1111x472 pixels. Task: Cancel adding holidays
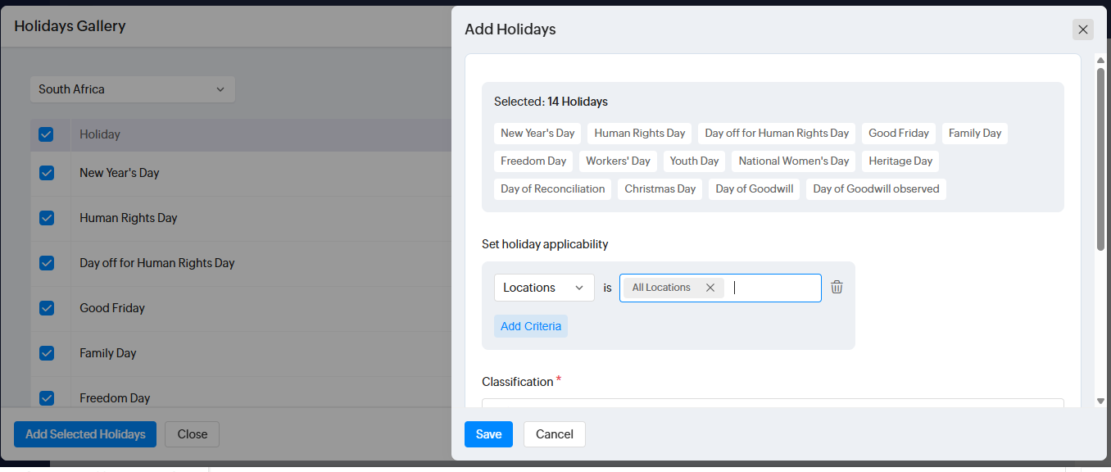554,434
